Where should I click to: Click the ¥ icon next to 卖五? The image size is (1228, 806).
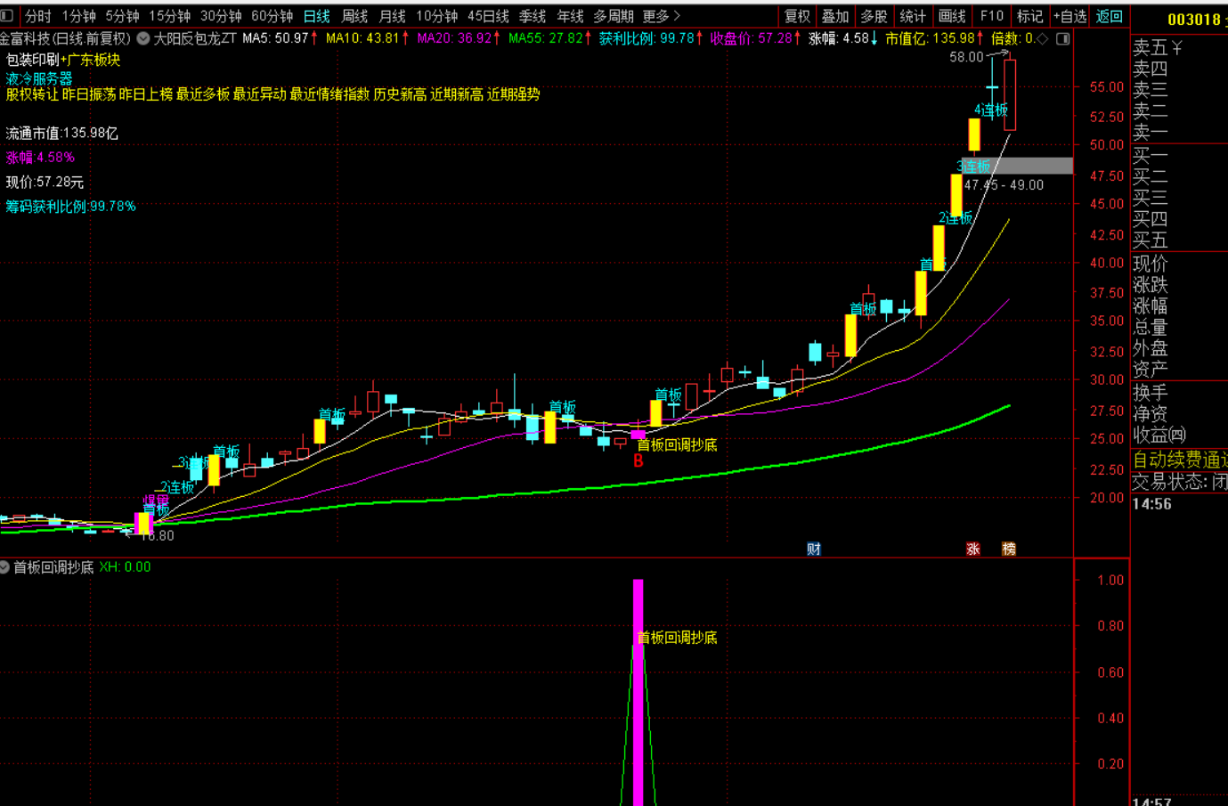1176,48
